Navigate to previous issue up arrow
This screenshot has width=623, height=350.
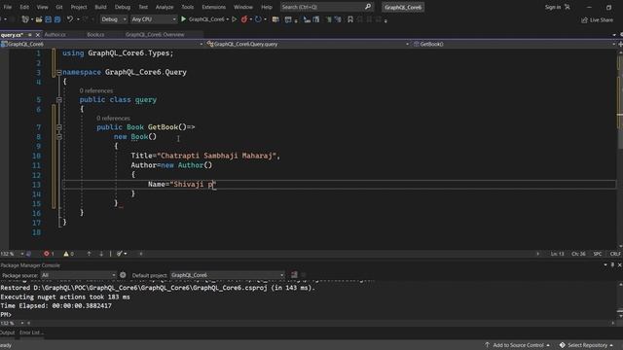tap(89, 254)
